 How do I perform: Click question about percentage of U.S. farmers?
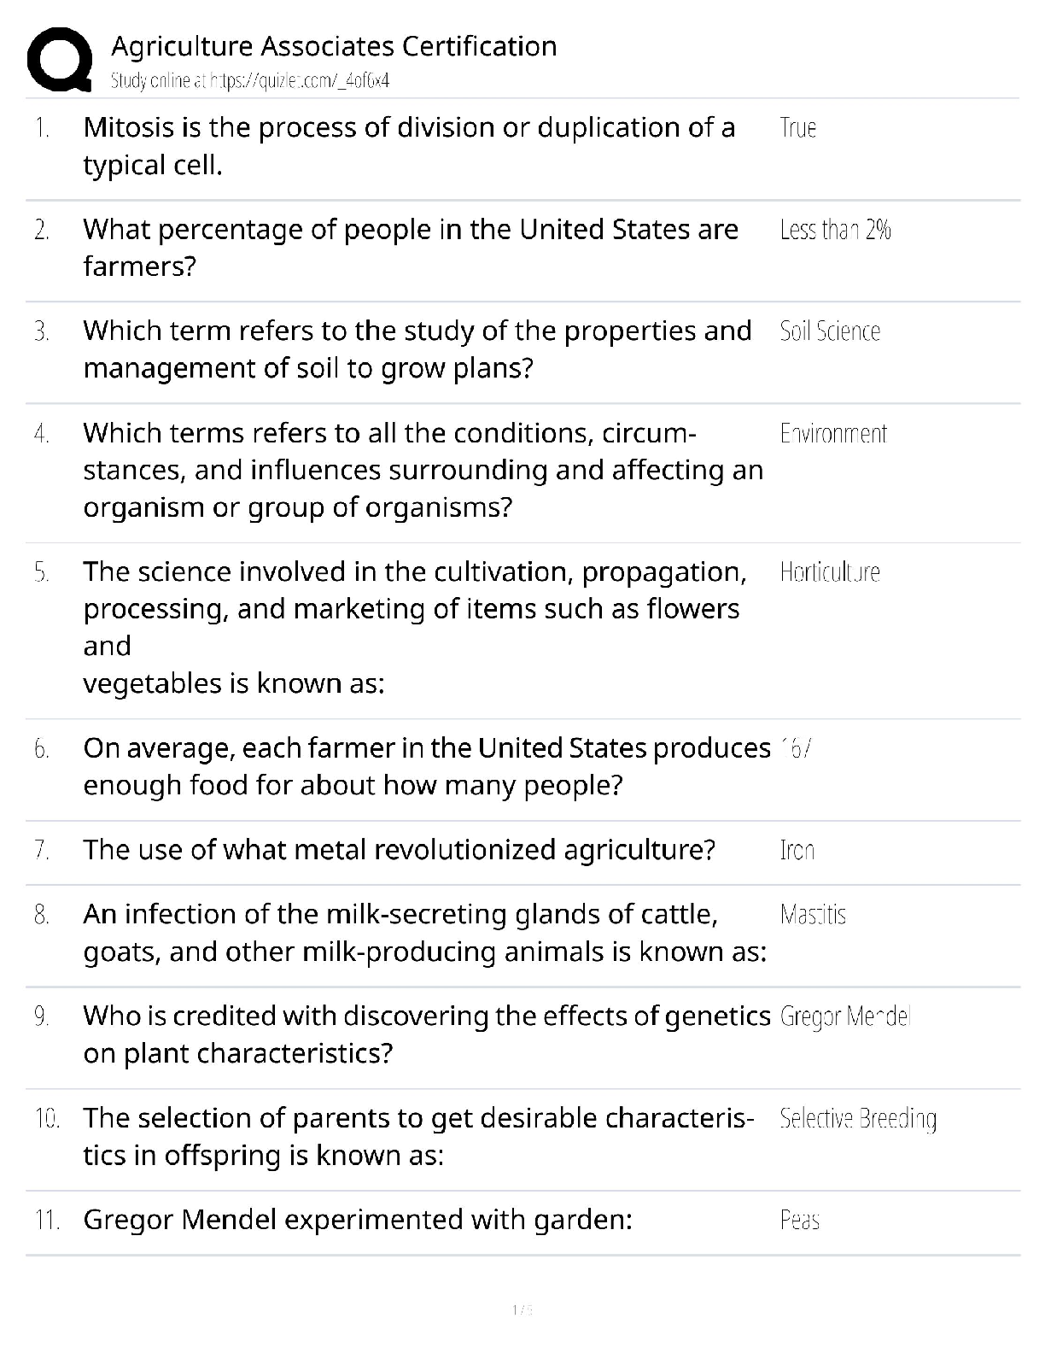click(411, 248)
